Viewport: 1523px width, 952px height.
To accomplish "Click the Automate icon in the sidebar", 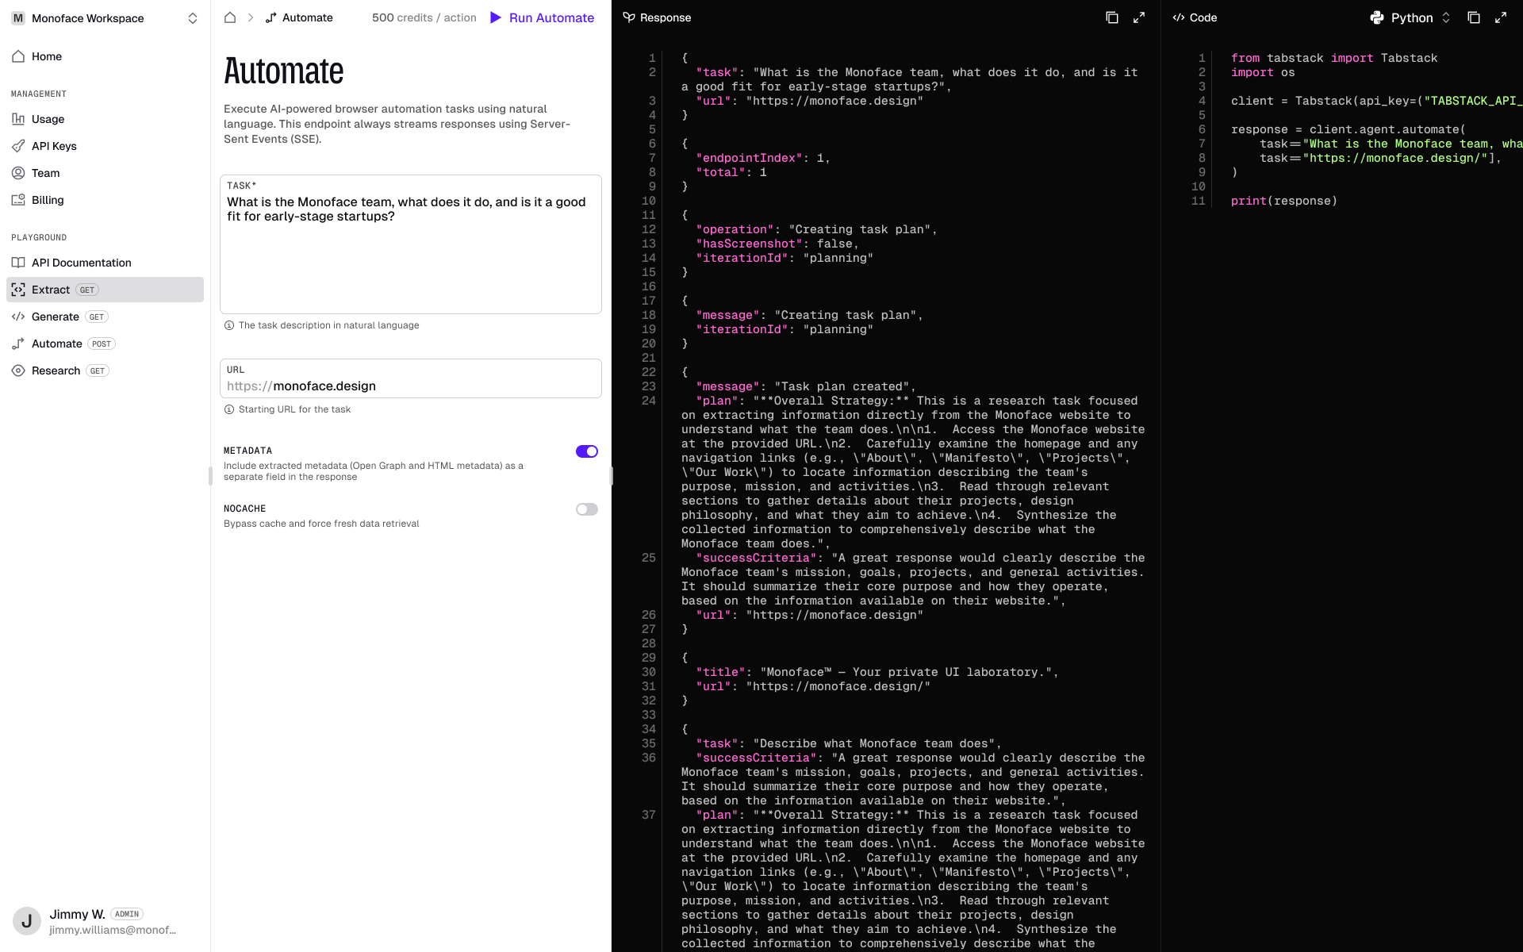I will pos(18,344).
